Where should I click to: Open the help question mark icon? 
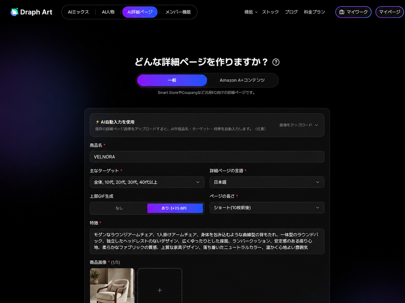tap(276, 62)
